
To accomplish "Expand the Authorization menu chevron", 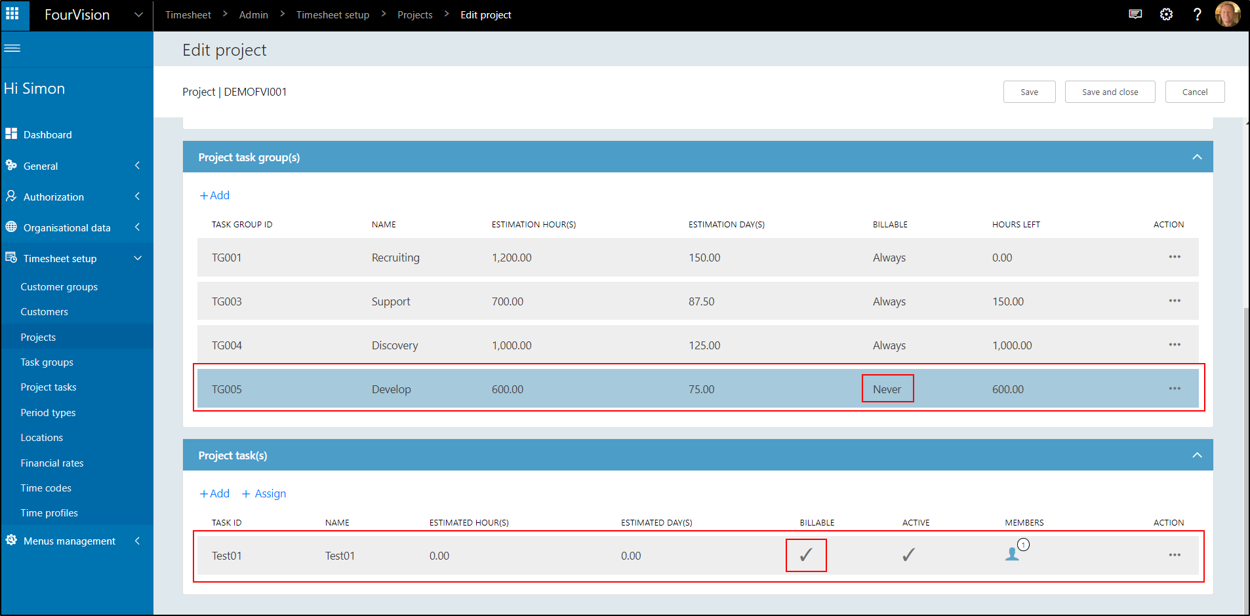I will click(x=137, y=197).
